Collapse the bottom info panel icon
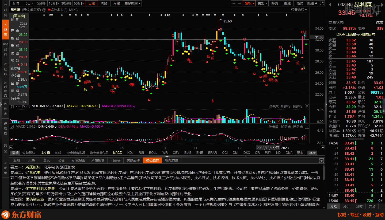The height and width of the screenshot is (220, 385). click(322, 160)
